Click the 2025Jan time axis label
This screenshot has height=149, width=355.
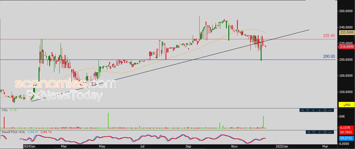[x=282, y=147]
